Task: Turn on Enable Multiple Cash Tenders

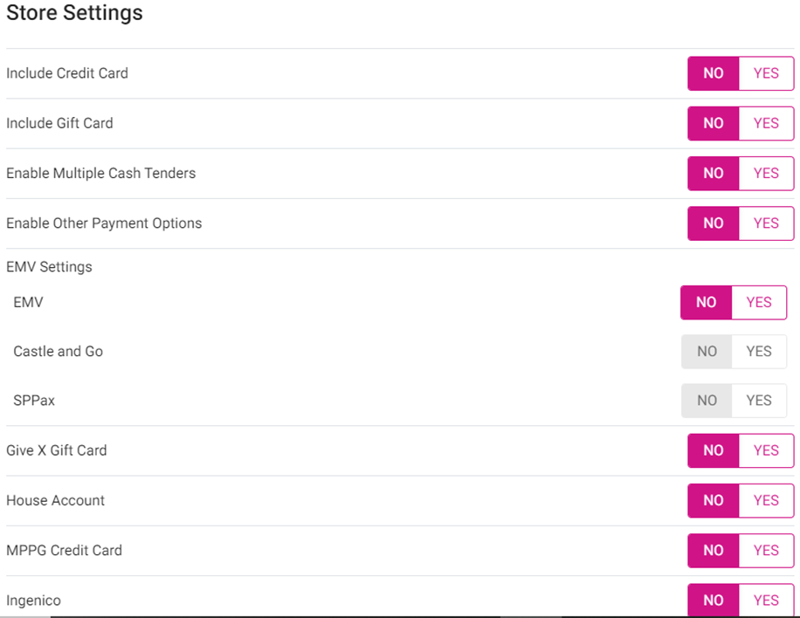Action: click(766, 173)
